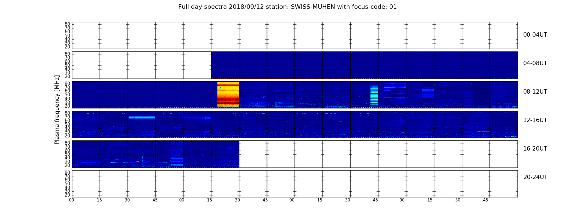
Task: Click the "Plasma frequency [MHz]" axis label
Action: [57, 109]
